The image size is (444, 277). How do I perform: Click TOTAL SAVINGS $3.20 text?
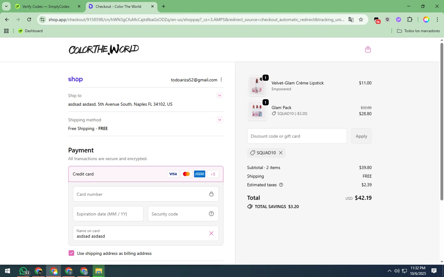click(277, 206)
